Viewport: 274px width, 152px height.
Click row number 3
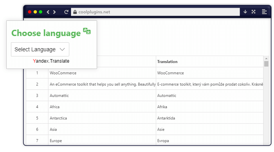(37, 96)
